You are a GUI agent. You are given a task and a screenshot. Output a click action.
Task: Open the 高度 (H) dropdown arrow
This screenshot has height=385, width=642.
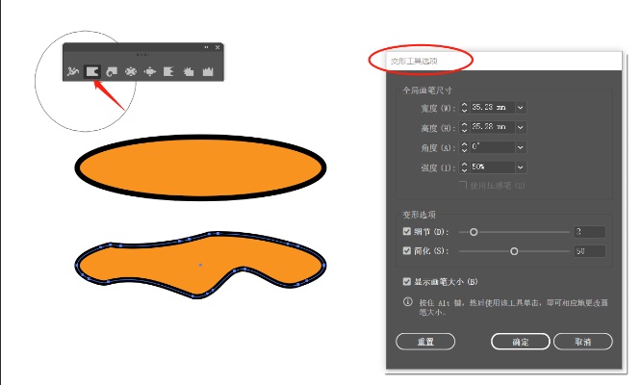point(520,127)
